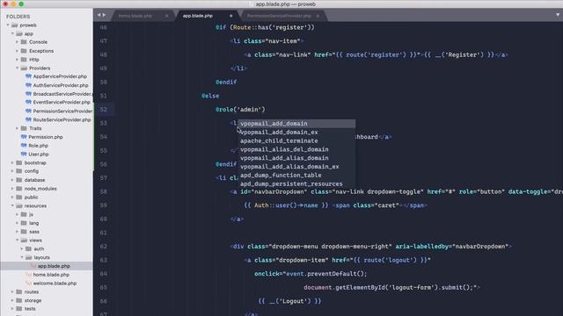Click the Http folder icon
The width and height of the screenshot is (563, 316).
24,60
